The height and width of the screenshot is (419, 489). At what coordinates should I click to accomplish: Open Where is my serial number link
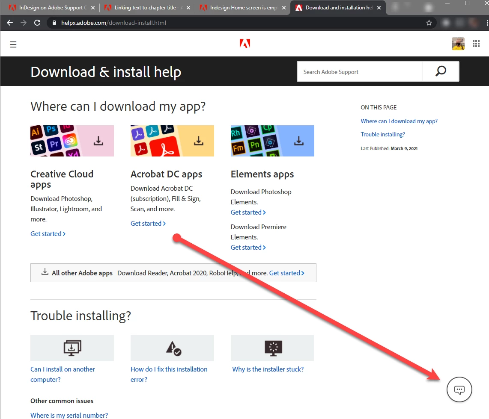point(69,415)
